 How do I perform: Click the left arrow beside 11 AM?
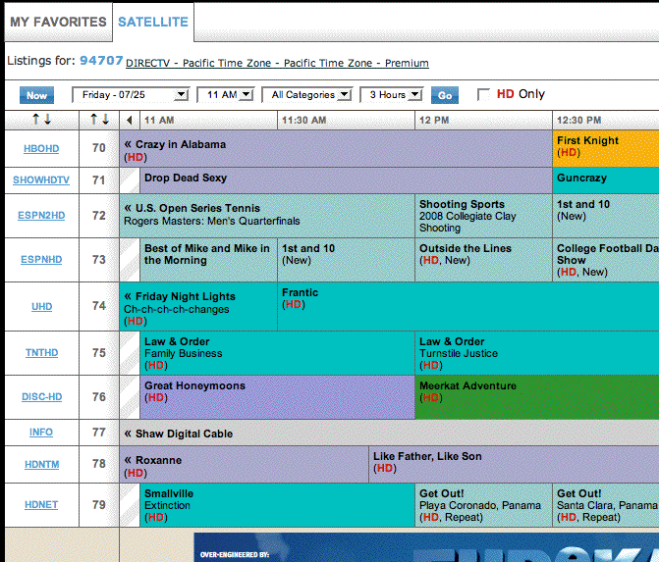pos(130,120)
